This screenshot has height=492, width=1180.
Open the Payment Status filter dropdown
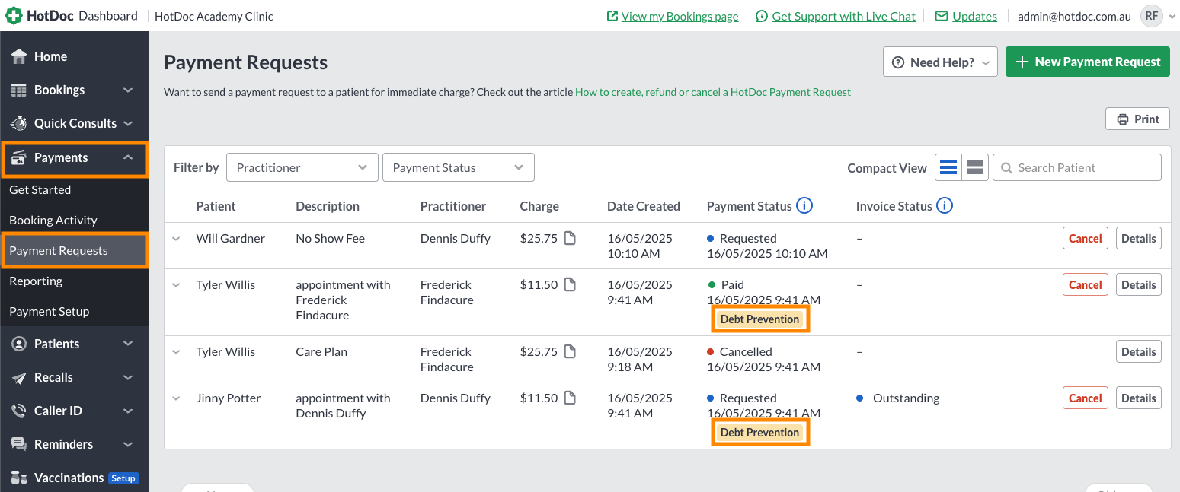pos(459,167)
